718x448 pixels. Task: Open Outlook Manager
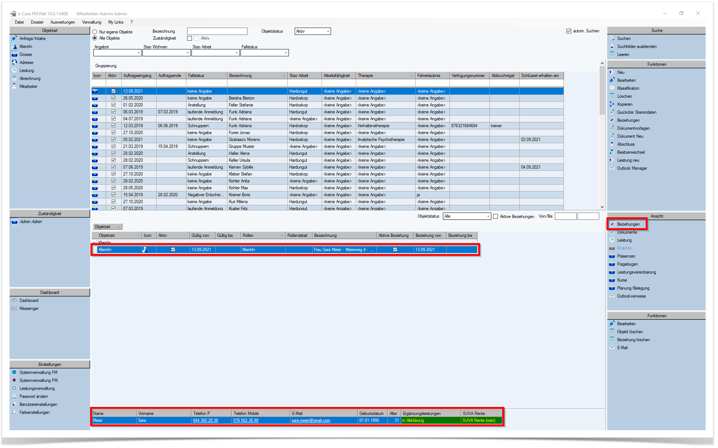[x=632, y=168]
